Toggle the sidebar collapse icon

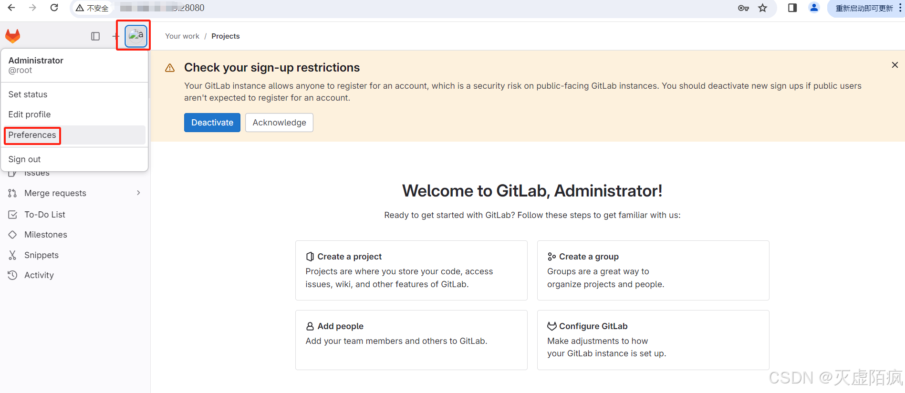click(x=95, y=36)
